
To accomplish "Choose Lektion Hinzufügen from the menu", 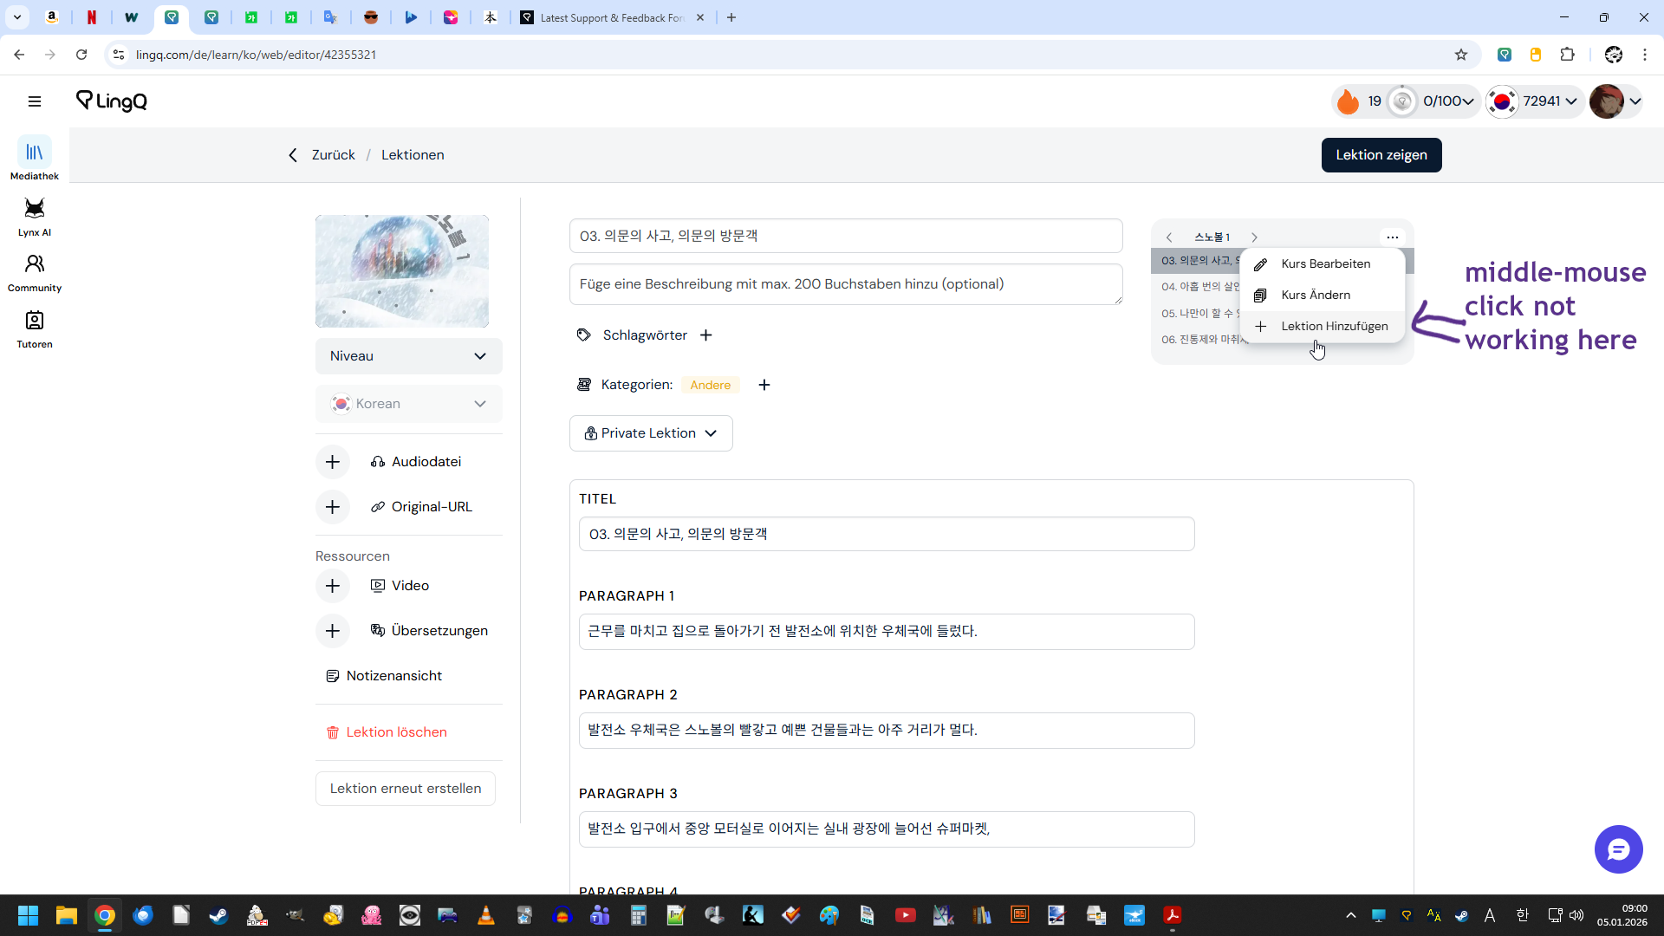I will (1334, 327).
